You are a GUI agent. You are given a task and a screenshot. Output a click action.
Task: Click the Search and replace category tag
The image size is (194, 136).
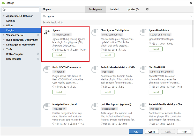[160, 35]
